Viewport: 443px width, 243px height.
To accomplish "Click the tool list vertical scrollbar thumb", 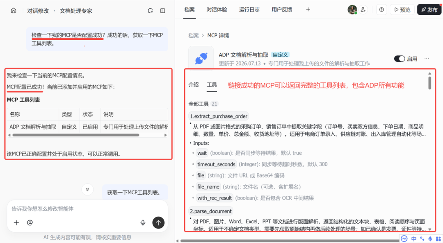I will pos(430,83).
